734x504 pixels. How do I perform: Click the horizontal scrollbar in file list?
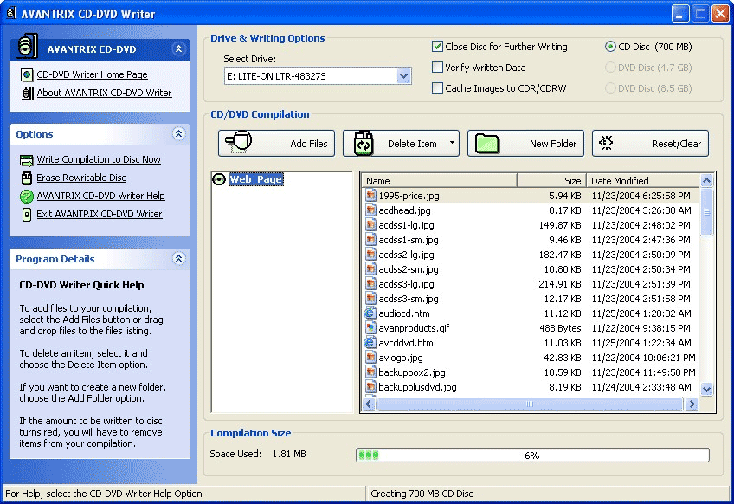point(530,404)
